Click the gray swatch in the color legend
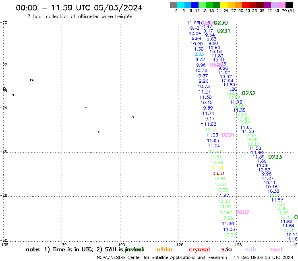Viewport: 298px width, 261px height. pos(174,5)
